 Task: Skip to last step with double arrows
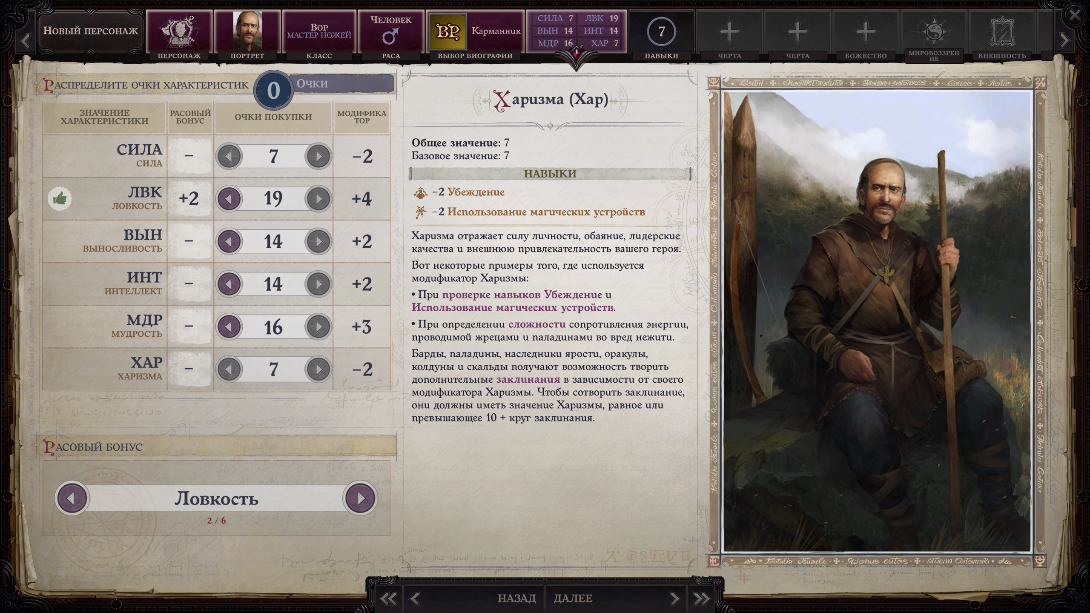coord(702,599)
